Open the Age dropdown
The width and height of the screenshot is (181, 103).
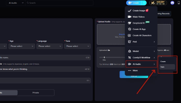22,46
